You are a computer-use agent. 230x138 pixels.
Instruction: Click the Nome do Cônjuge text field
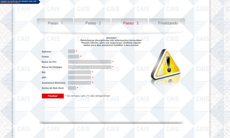click(x=89, y=67)
